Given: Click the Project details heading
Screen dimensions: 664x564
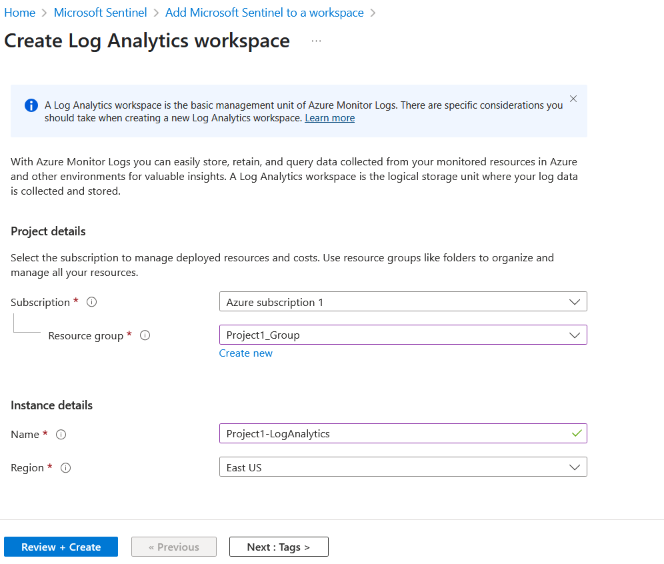Looking at the screenshot, I should coord(48,231).
